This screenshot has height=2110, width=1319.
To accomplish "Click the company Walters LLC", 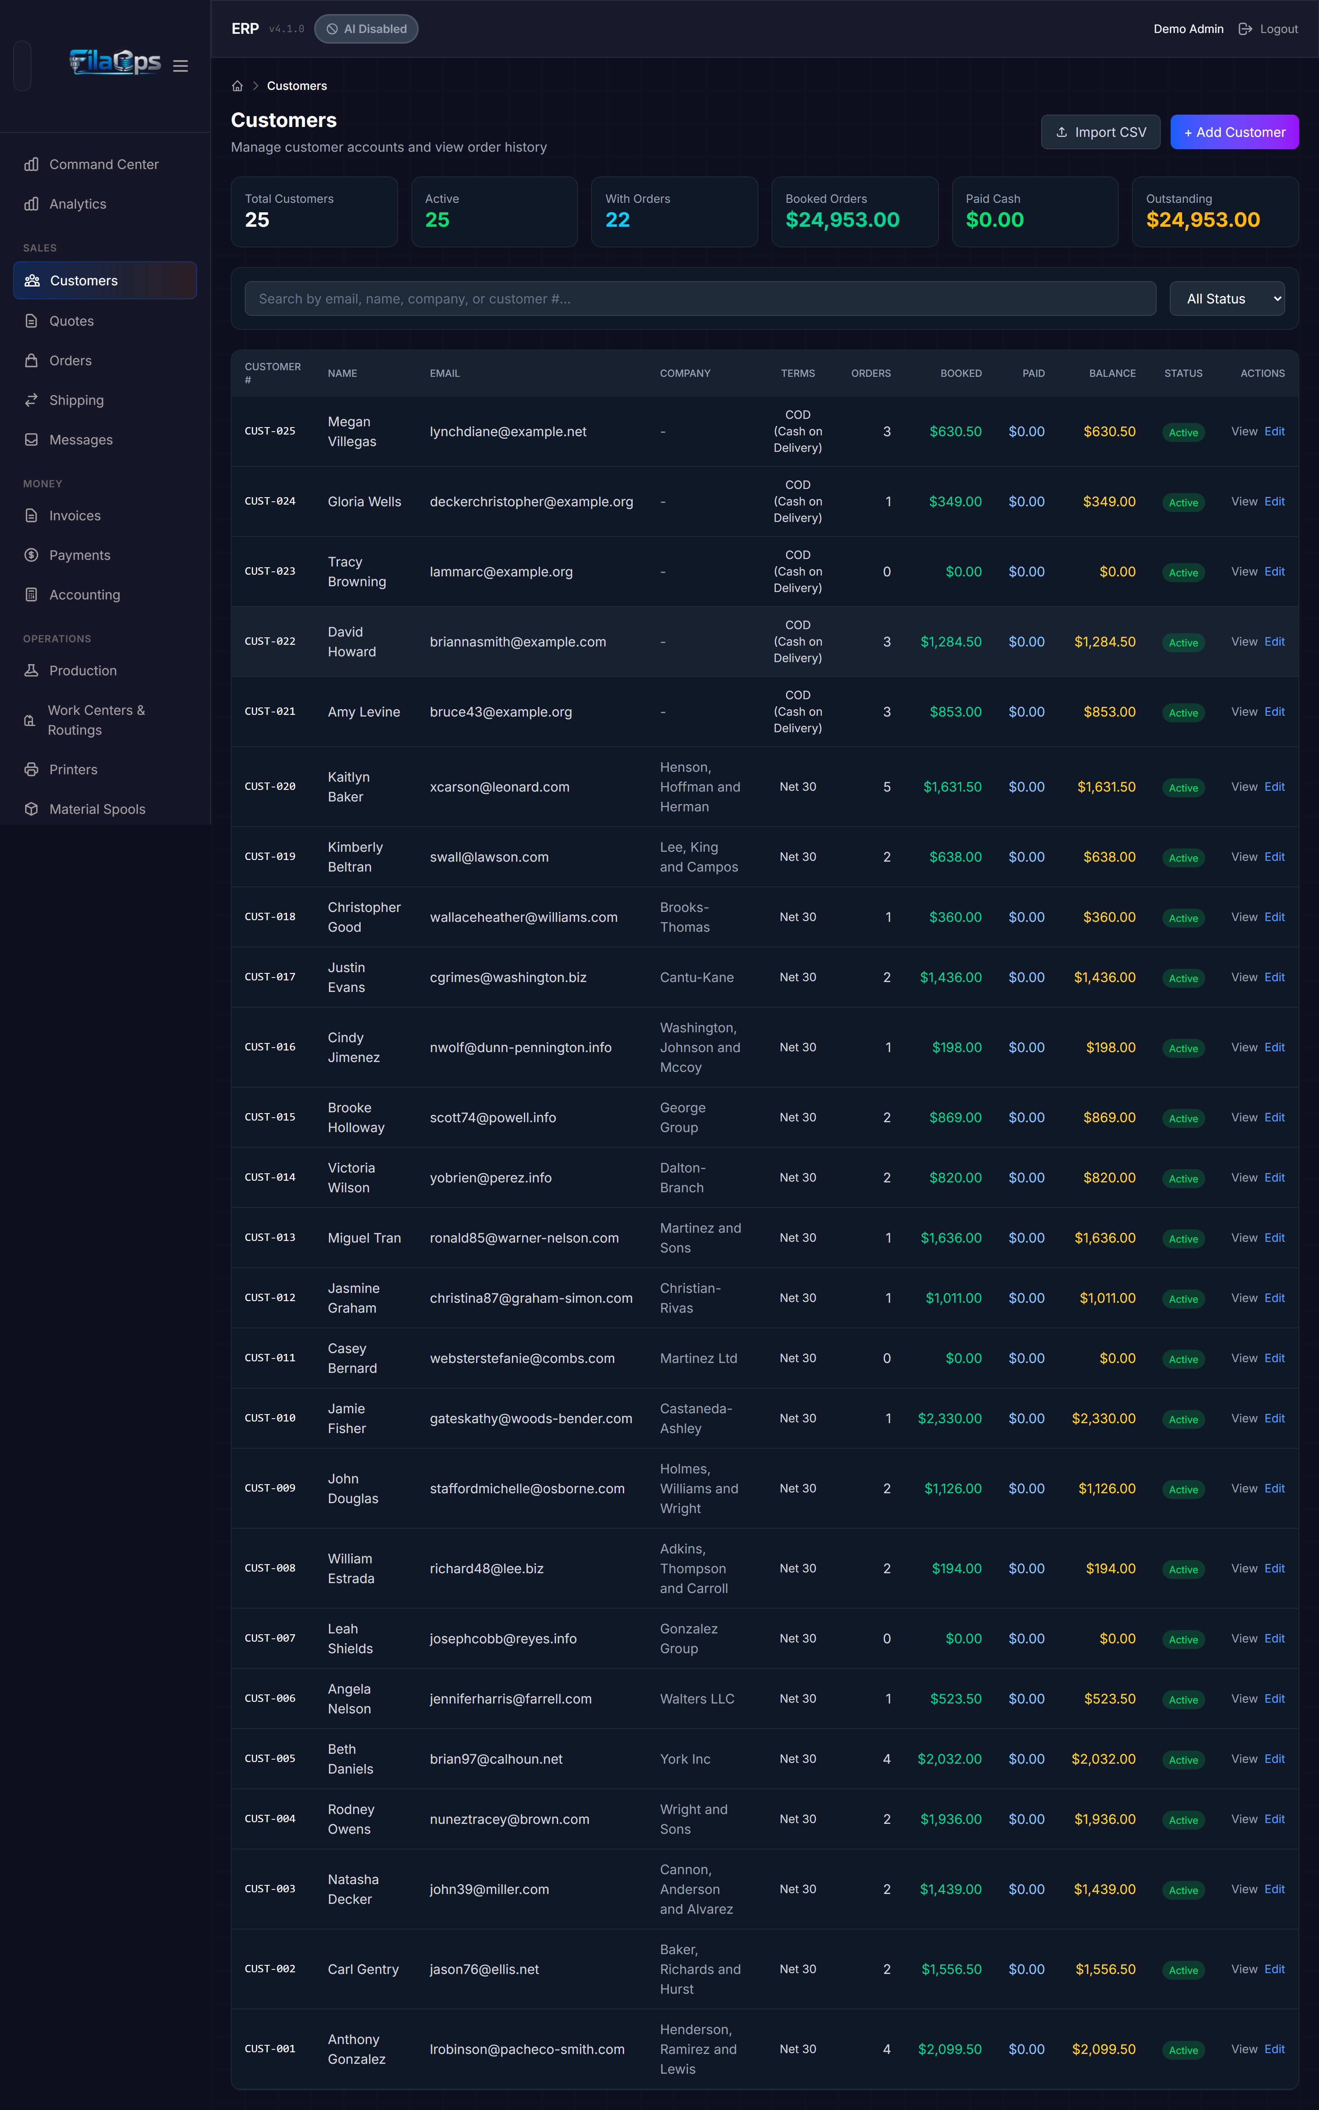I will pos(696,1698).
